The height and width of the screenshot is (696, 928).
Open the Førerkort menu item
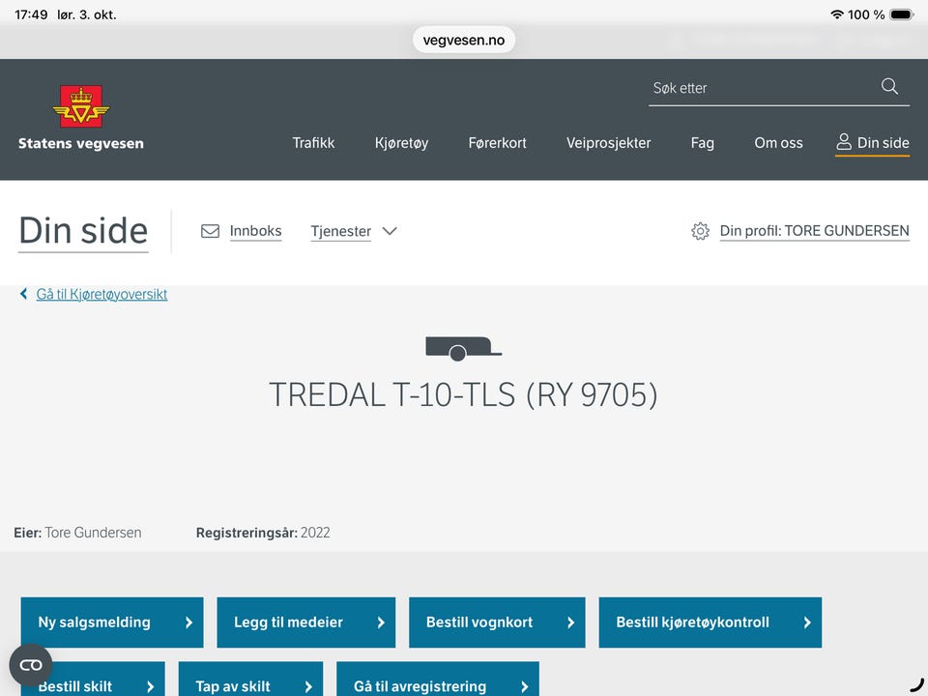[497, 143]
